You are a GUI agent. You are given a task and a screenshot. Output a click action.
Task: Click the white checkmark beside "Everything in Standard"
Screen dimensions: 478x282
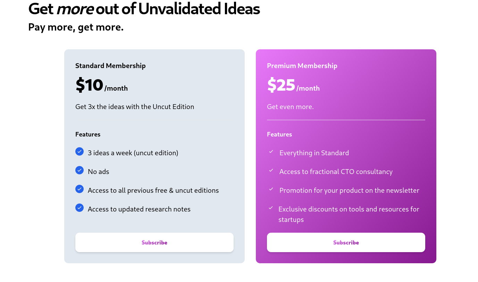pyautogui.click(x=271, y=151)
